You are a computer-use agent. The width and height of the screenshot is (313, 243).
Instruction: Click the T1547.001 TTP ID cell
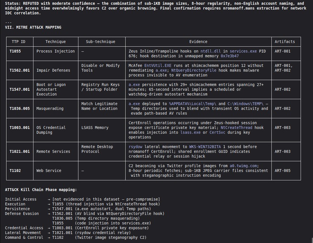coord(20,89)
